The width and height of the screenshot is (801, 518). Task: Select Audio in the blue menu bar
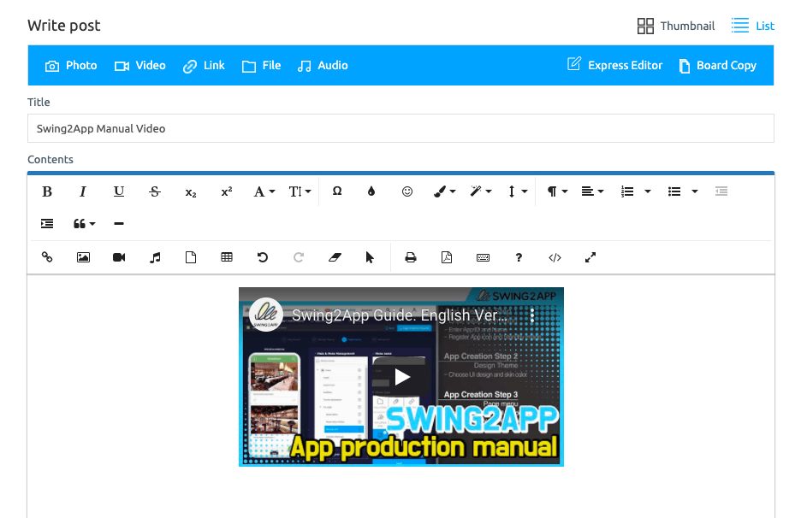coord(323,66)
